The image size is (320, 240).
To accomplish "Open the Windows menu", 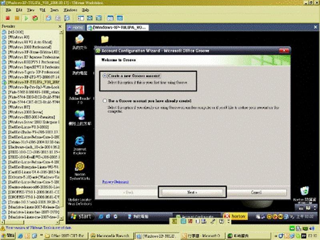I will tap(70, 10).
